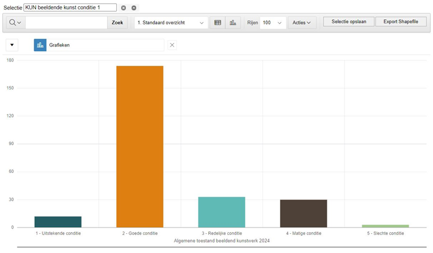
Task: Click in the search text field
Action: click(66, 23)
